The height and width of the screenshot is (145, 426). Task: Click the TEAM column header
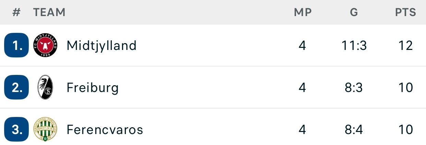[49, 13]
